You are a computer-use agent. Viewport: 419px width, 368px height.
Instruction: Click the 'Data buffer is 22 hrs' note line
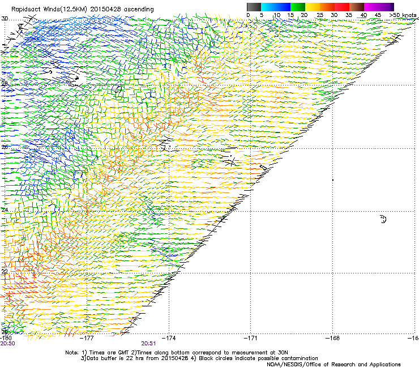[x=199, y=358]
